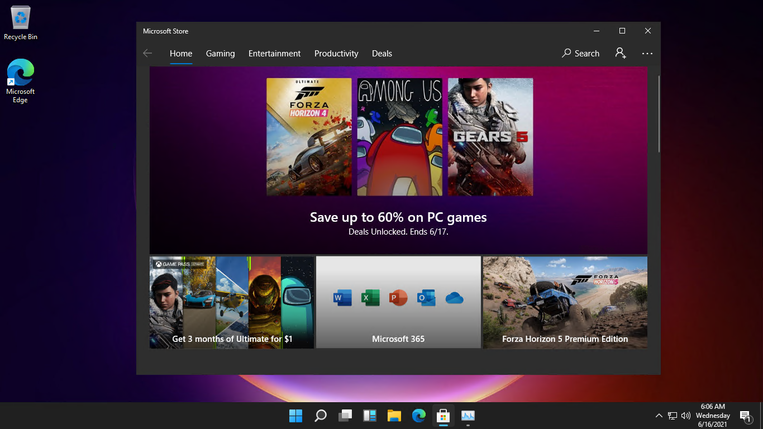Open Task View from the taskbar
The image size is (763, 429).
(x=345, y=416)
